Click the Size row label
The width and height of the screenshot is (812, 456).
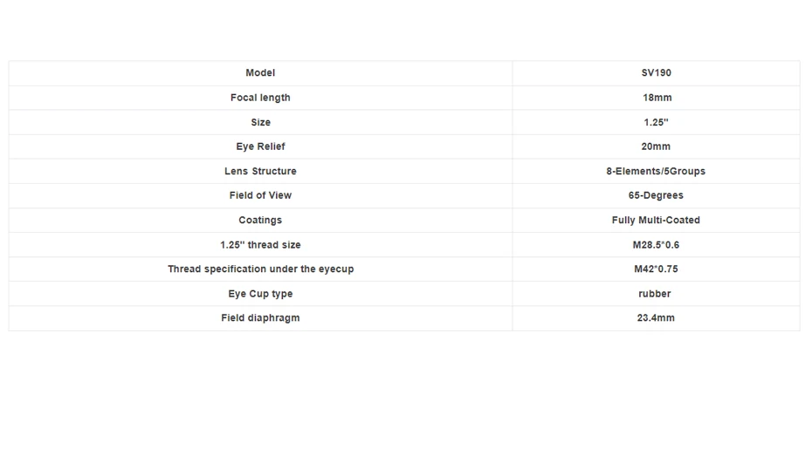pos(260,122)
